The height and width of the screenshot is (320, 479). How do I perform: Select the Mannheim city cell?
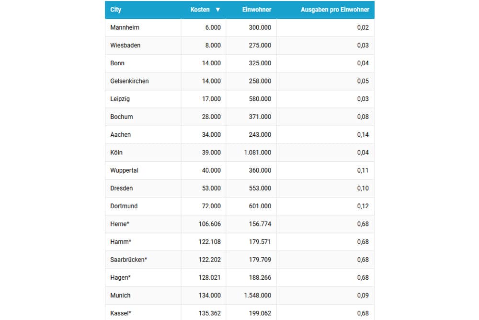click(125, 27)
